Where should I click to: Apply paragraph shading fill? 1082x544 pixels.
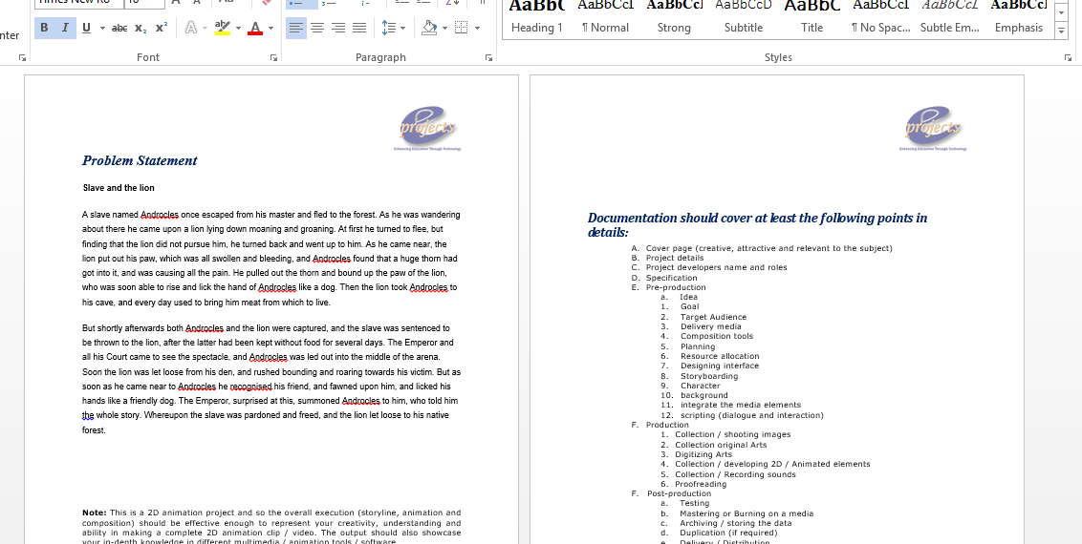429,28
